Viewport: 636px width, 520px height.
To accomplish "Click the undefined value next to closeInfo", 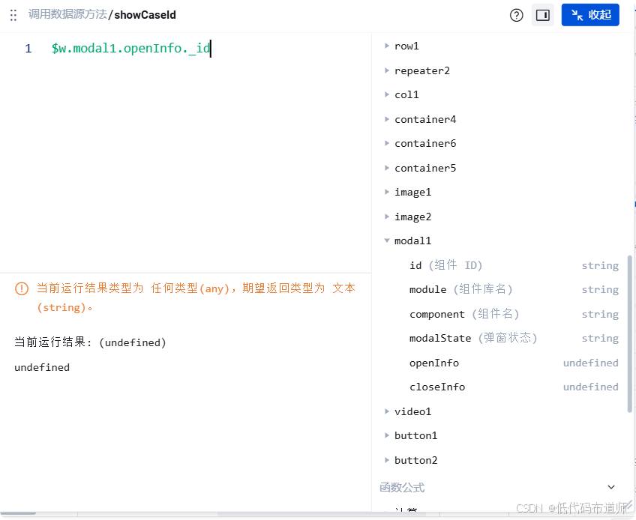I will coord(591,387).
